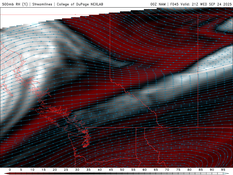Click the "F045 Valid: 21Z WED SEP 24 2025" text
Viewport: 233px width, 175px height.
click(201, 4)
